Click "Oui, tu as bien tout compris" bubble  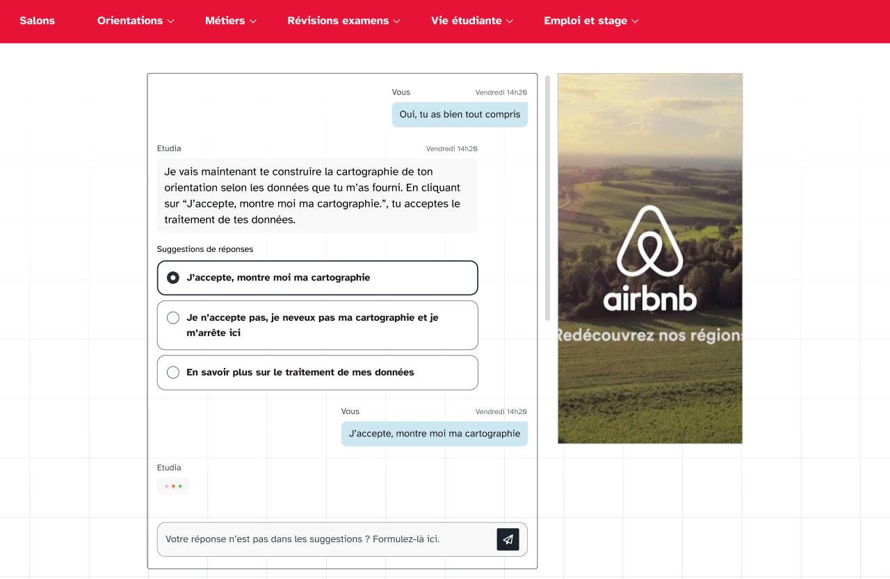pos(460,114)
